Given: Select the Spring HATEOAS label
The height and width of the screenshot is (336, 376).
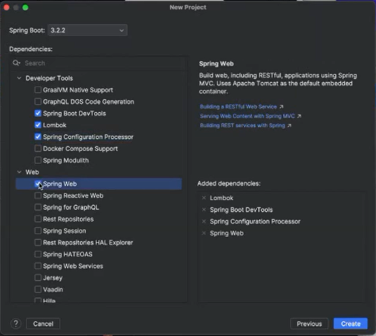Looking at the screenshot, I should point(68,254).
